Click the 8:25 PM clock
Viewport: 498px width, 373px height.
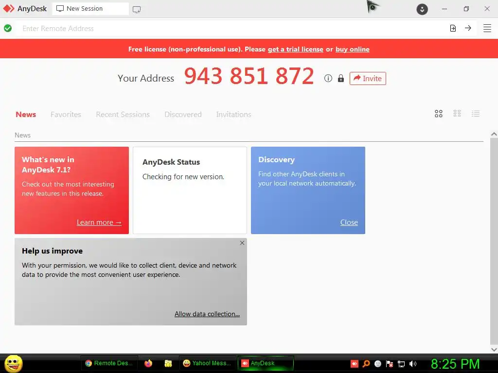(x=455, y=364)
